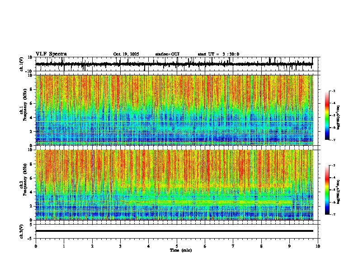Click the '-7' label on ch.2 colorbar

tap(333, 215)
